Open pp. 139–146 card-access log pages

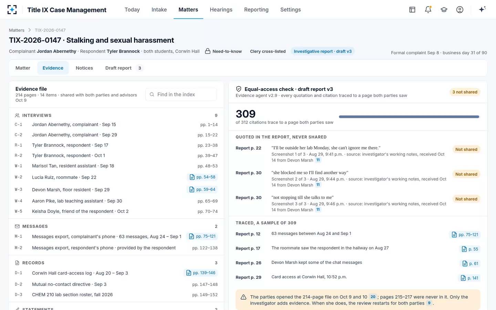tap(201, 273)
